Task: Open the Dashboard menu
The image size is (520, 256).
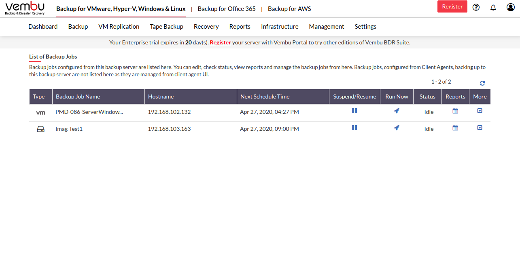Action: pyautogui.click(x=43, y=26)
